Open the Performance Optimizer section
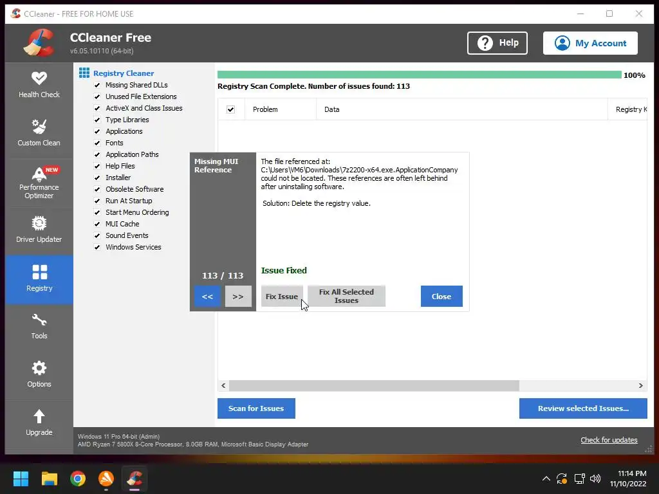659x494 pixels. tap(39, 183)
